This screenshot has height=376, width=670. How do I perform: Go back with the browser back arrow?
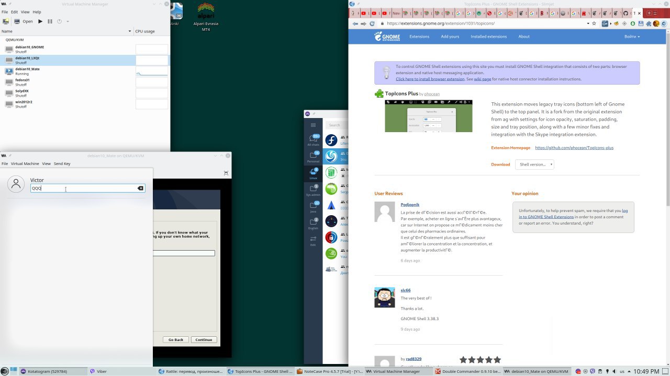355,23
